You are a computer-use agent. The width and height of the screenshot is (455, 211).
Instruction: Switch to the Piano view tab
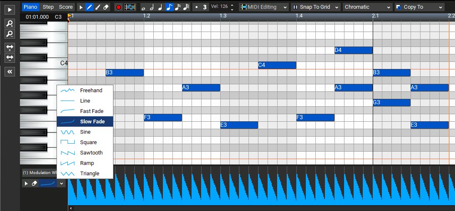tap(30, 7)
